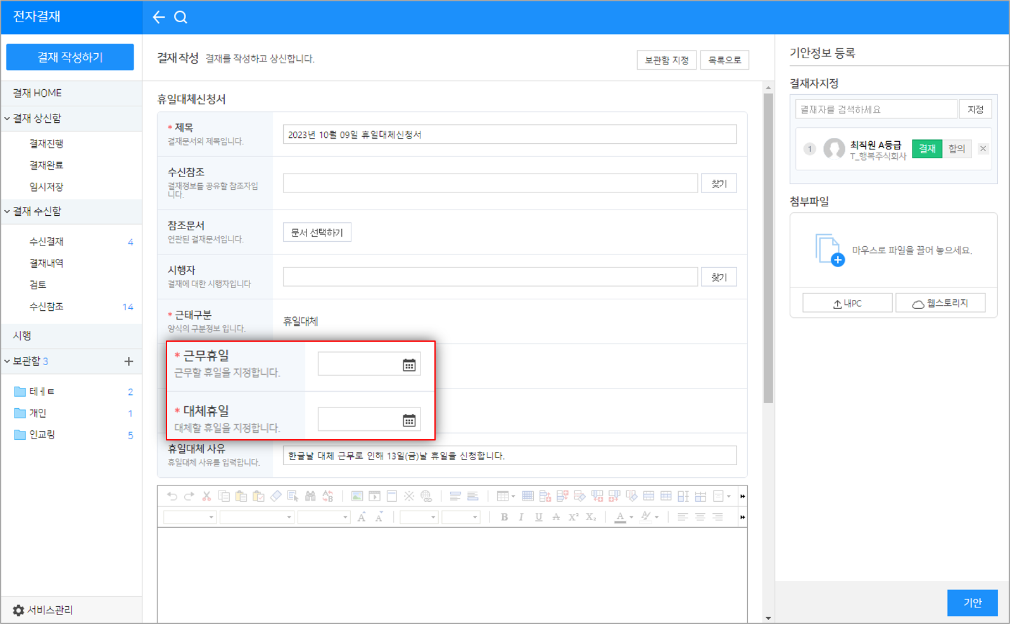Set approver type to 결재
Screen dimensions: 1010x624
tap(926, 149)
